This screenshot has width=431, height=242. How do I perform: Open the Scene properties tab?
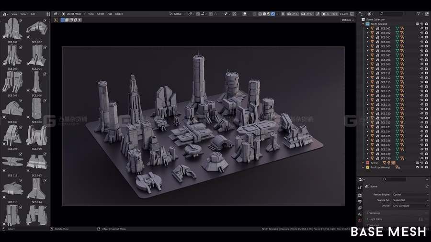pos(360,214)
